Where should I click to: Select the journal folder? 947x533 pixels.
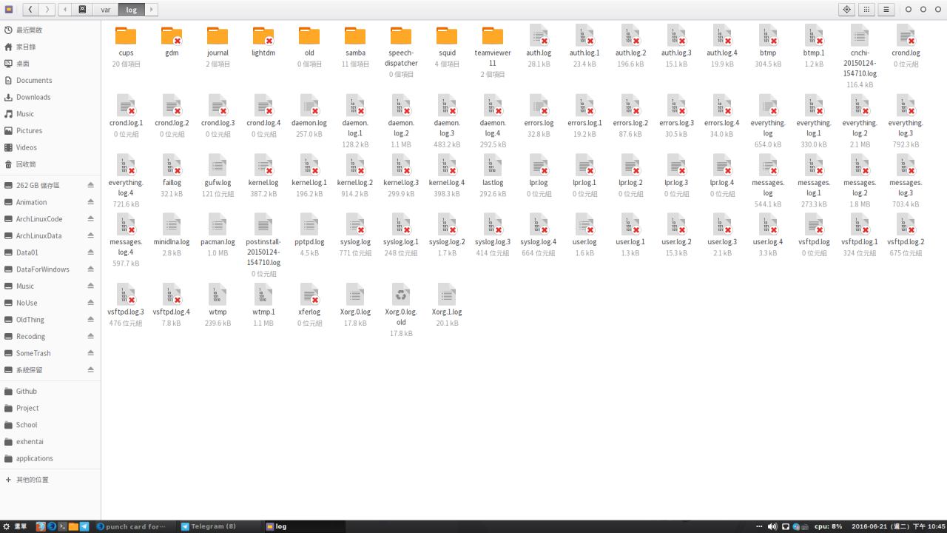click(x=218, y=36)
